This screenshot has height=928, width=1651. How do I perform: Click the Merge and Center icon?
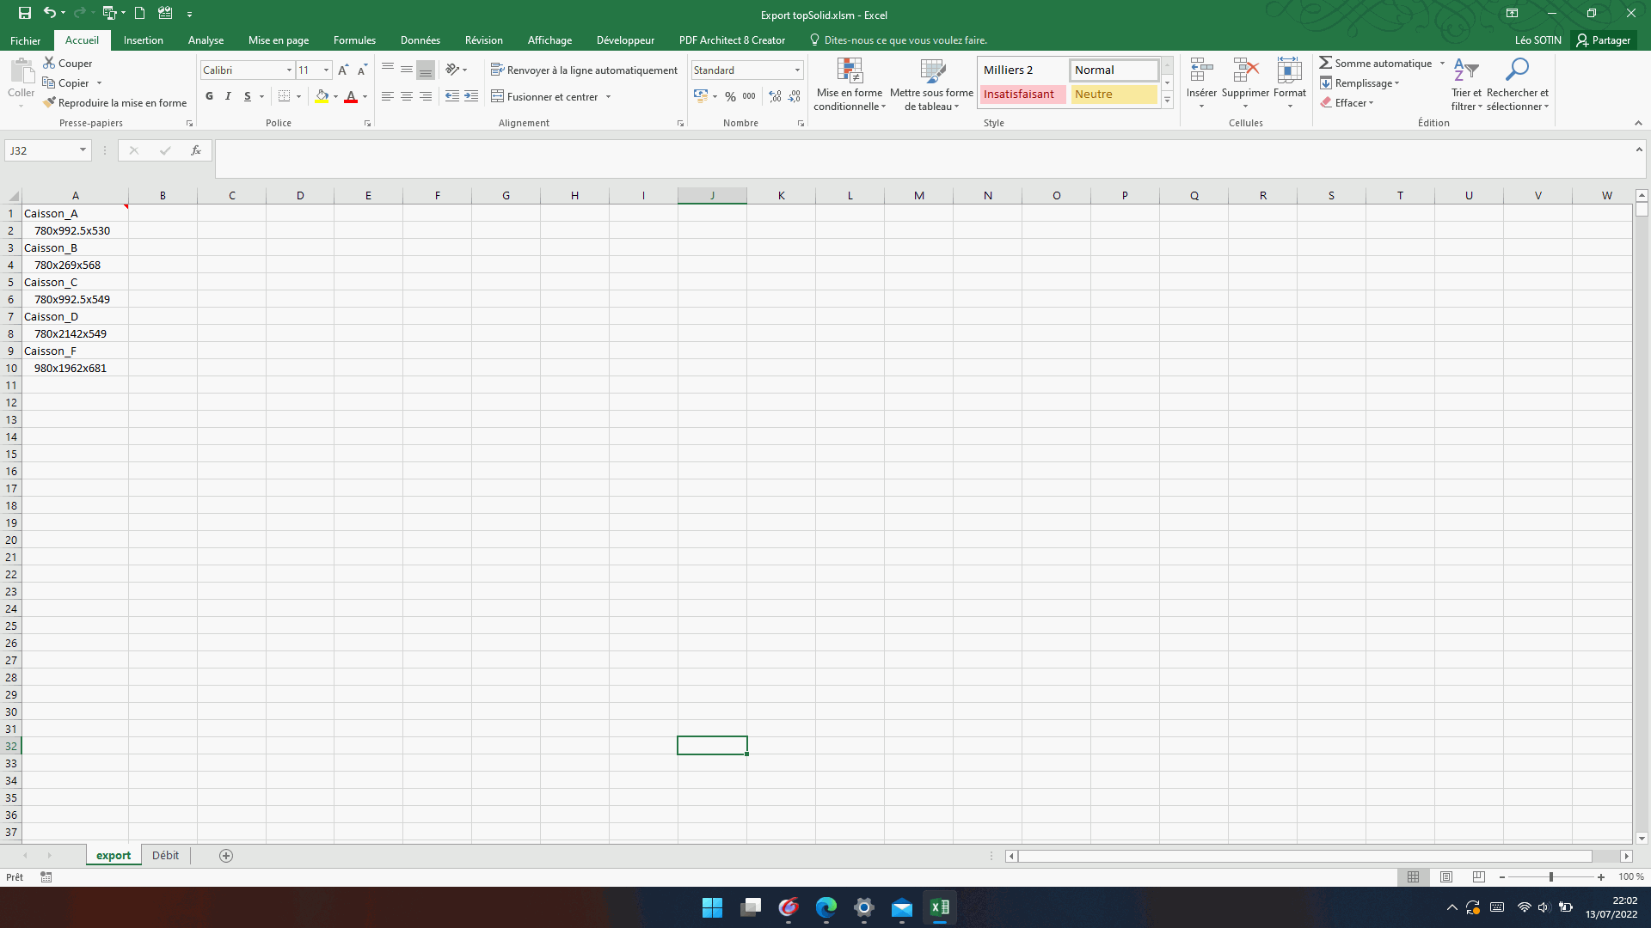497,96
